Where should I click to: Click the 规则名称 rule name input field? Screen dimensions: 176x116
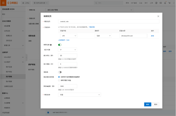tap(108, 21)
